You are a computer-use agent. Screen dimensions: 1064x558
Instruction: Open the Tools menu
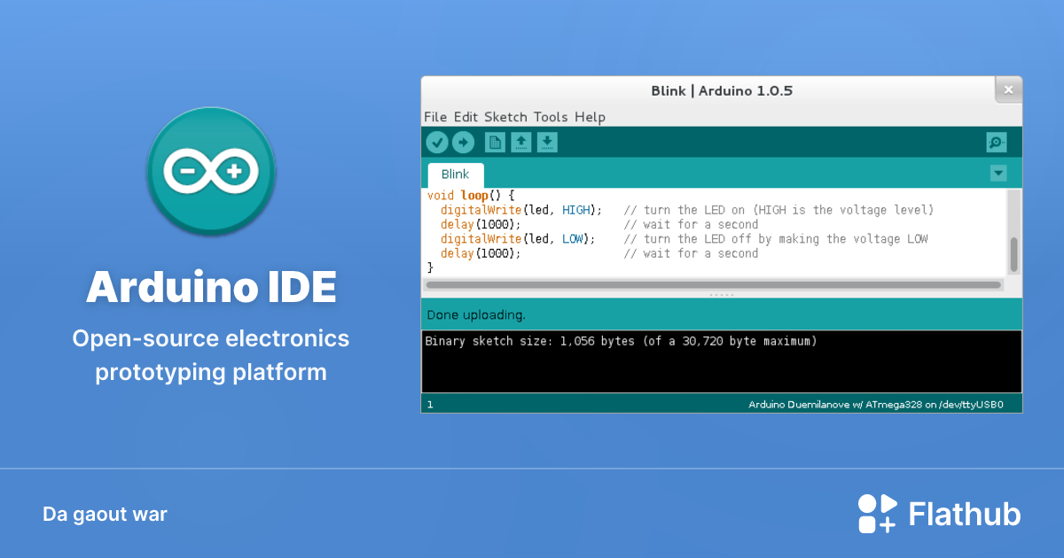(x=551, y=116)
